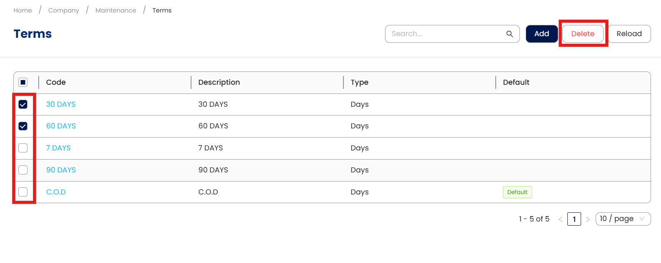
Task: Open the C.O.D term link
Action: (56, 192)
